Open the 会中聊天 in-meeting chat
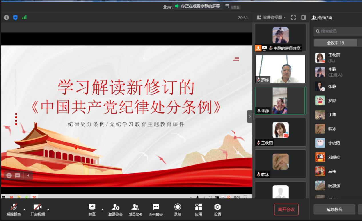 pyautogui.click(x=156, y=209)
